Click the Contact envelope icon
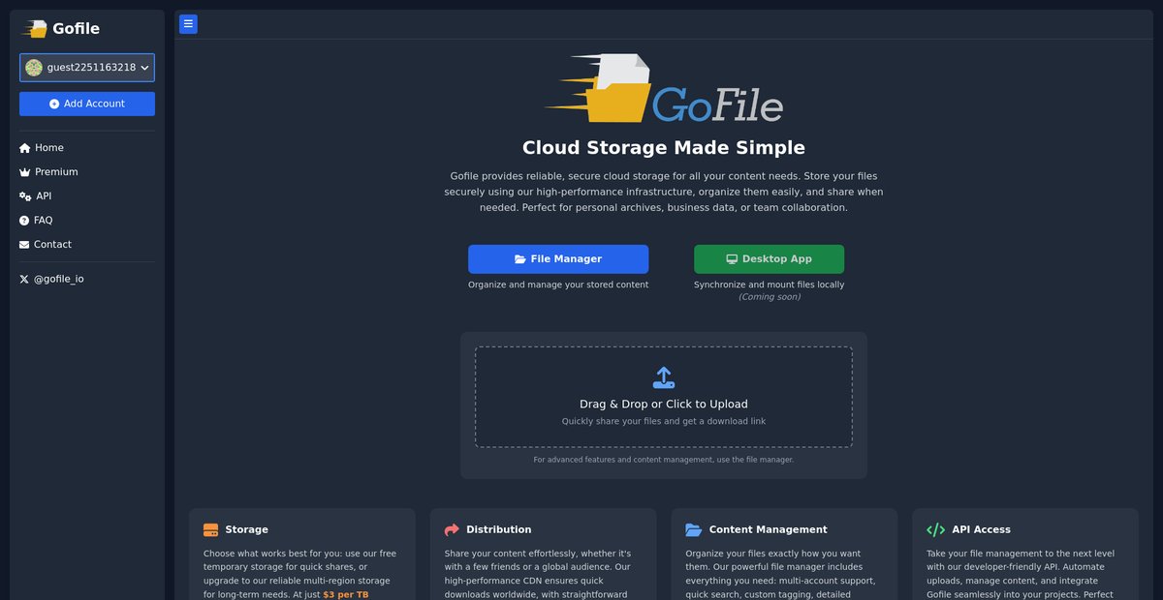The height and width of the screenshot is (600, 1163). 24,245
